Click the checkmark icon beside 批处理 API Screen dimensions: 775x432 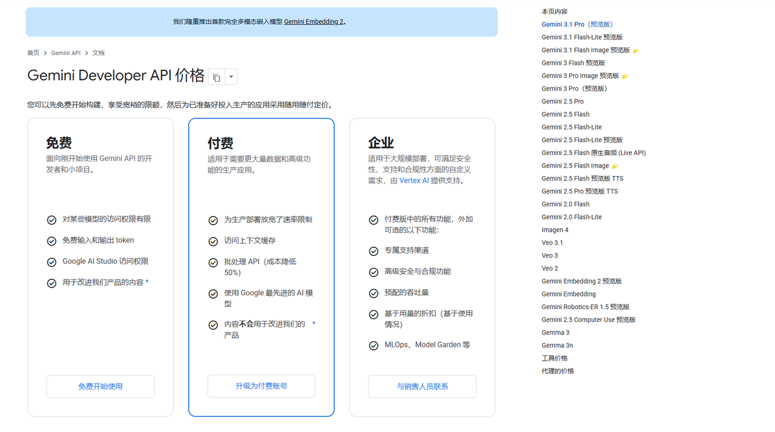pos(213,263)
